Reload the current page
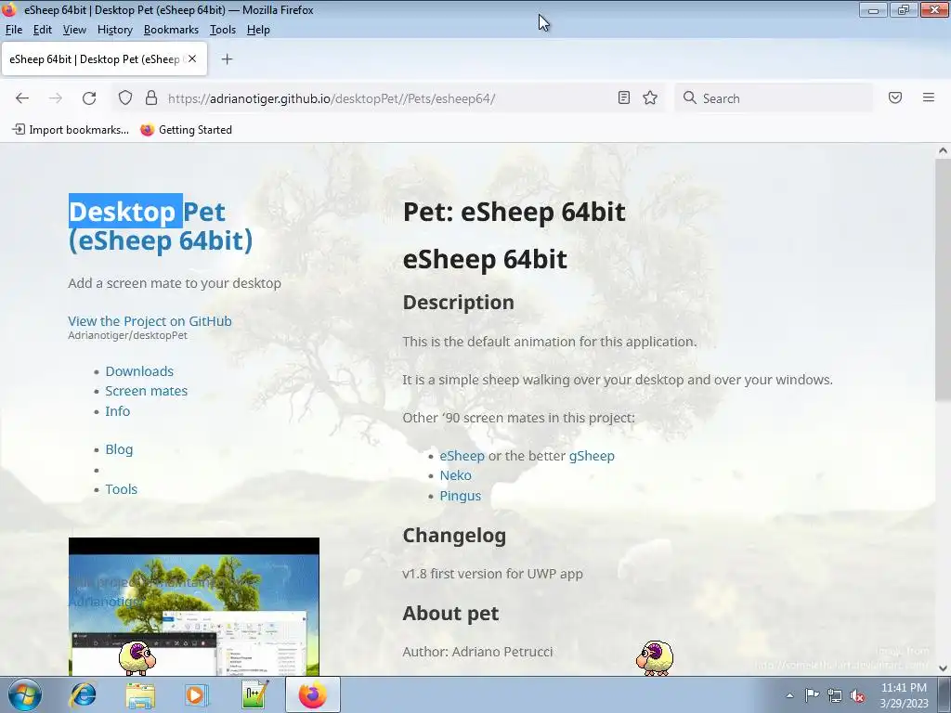Viewport: 951px width, 713px height. tap(89, 98)
